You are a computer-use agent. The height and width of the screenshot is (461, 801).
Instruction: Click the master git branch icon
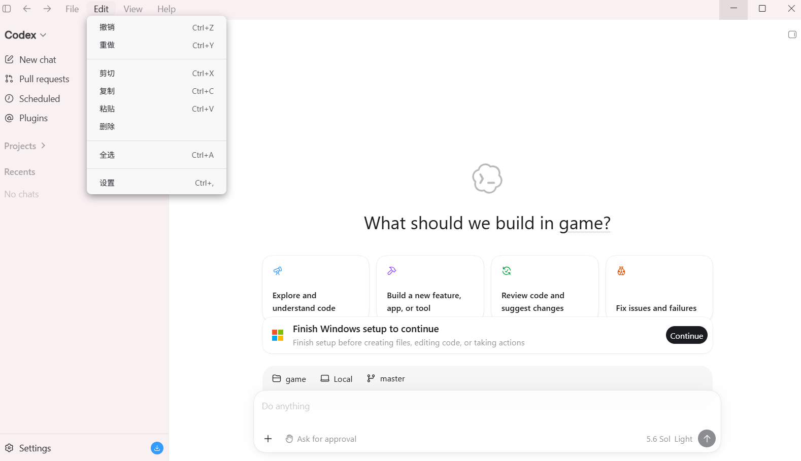371,378
